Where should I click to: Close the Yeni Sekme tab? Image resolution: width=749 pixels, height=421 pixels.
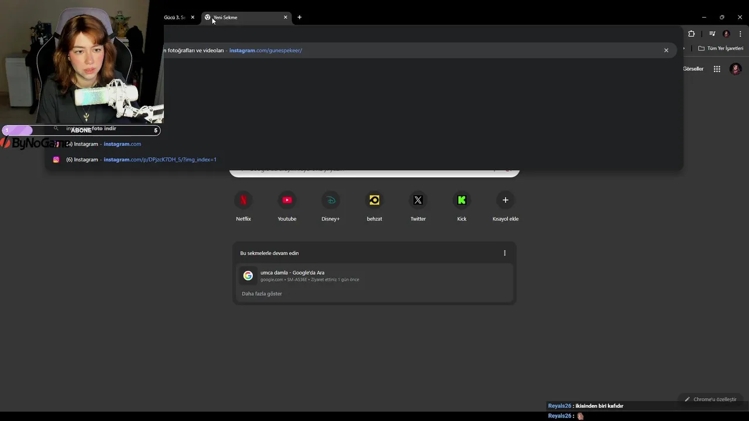[x=286, y=18]
